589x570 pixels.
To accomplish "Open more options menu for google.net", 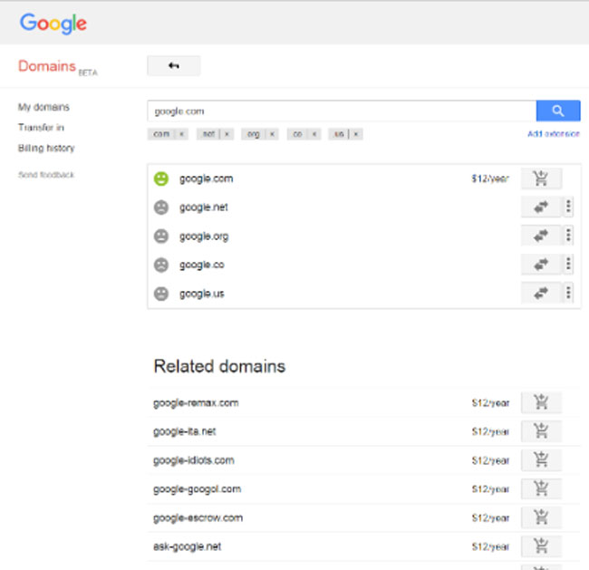I will 569,208.
